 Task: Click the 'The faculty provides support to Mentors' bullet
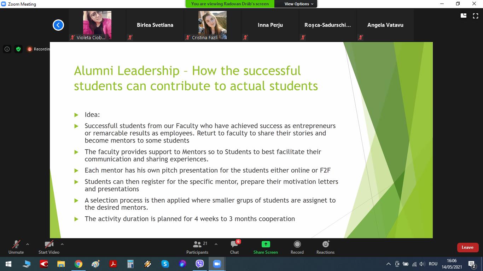(x=203, y=155)
